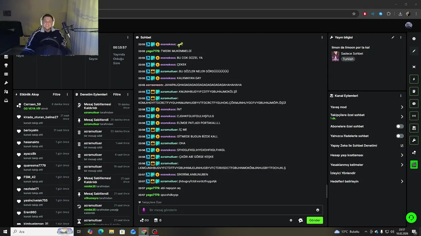Click İzleyici Yönlendir option
The image size is (421, 236).
[343, 173]
